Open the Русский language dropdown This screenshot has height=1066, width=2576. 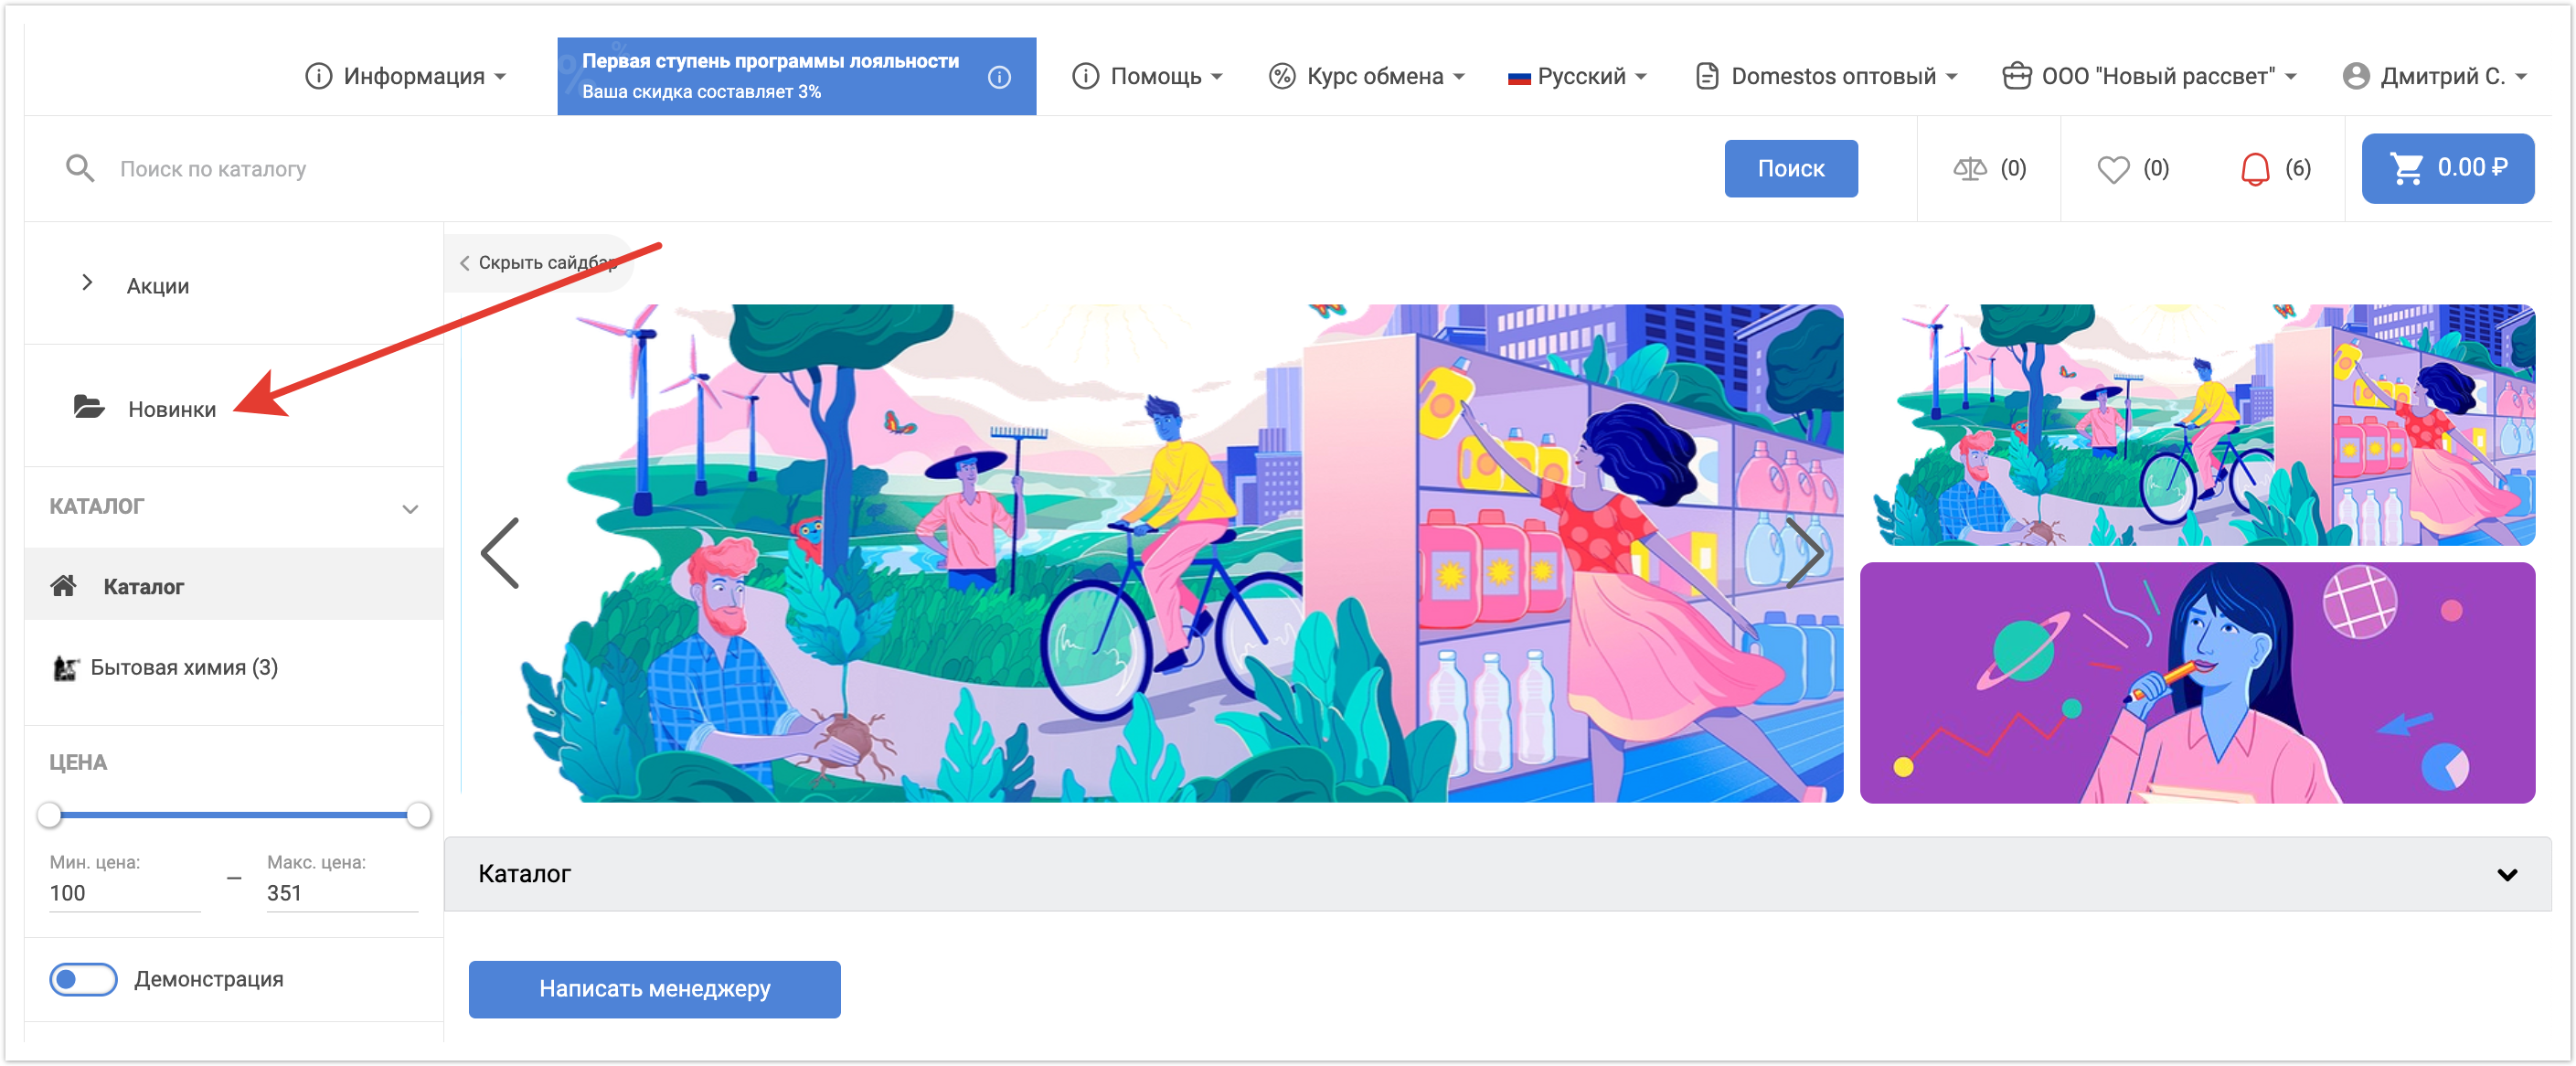point(1578,77)
